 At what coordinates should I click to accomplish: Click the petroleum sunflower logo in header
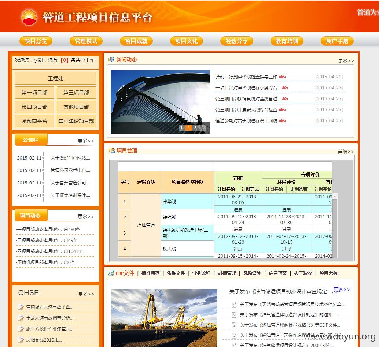click(29, 17)
